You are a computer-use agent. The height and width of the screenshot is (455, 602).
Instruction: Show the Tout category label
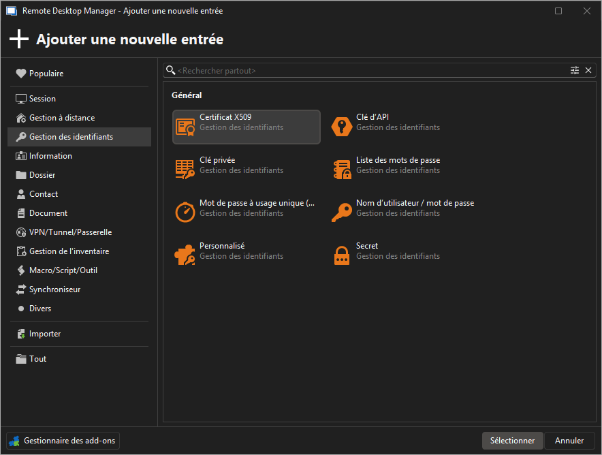37,359
